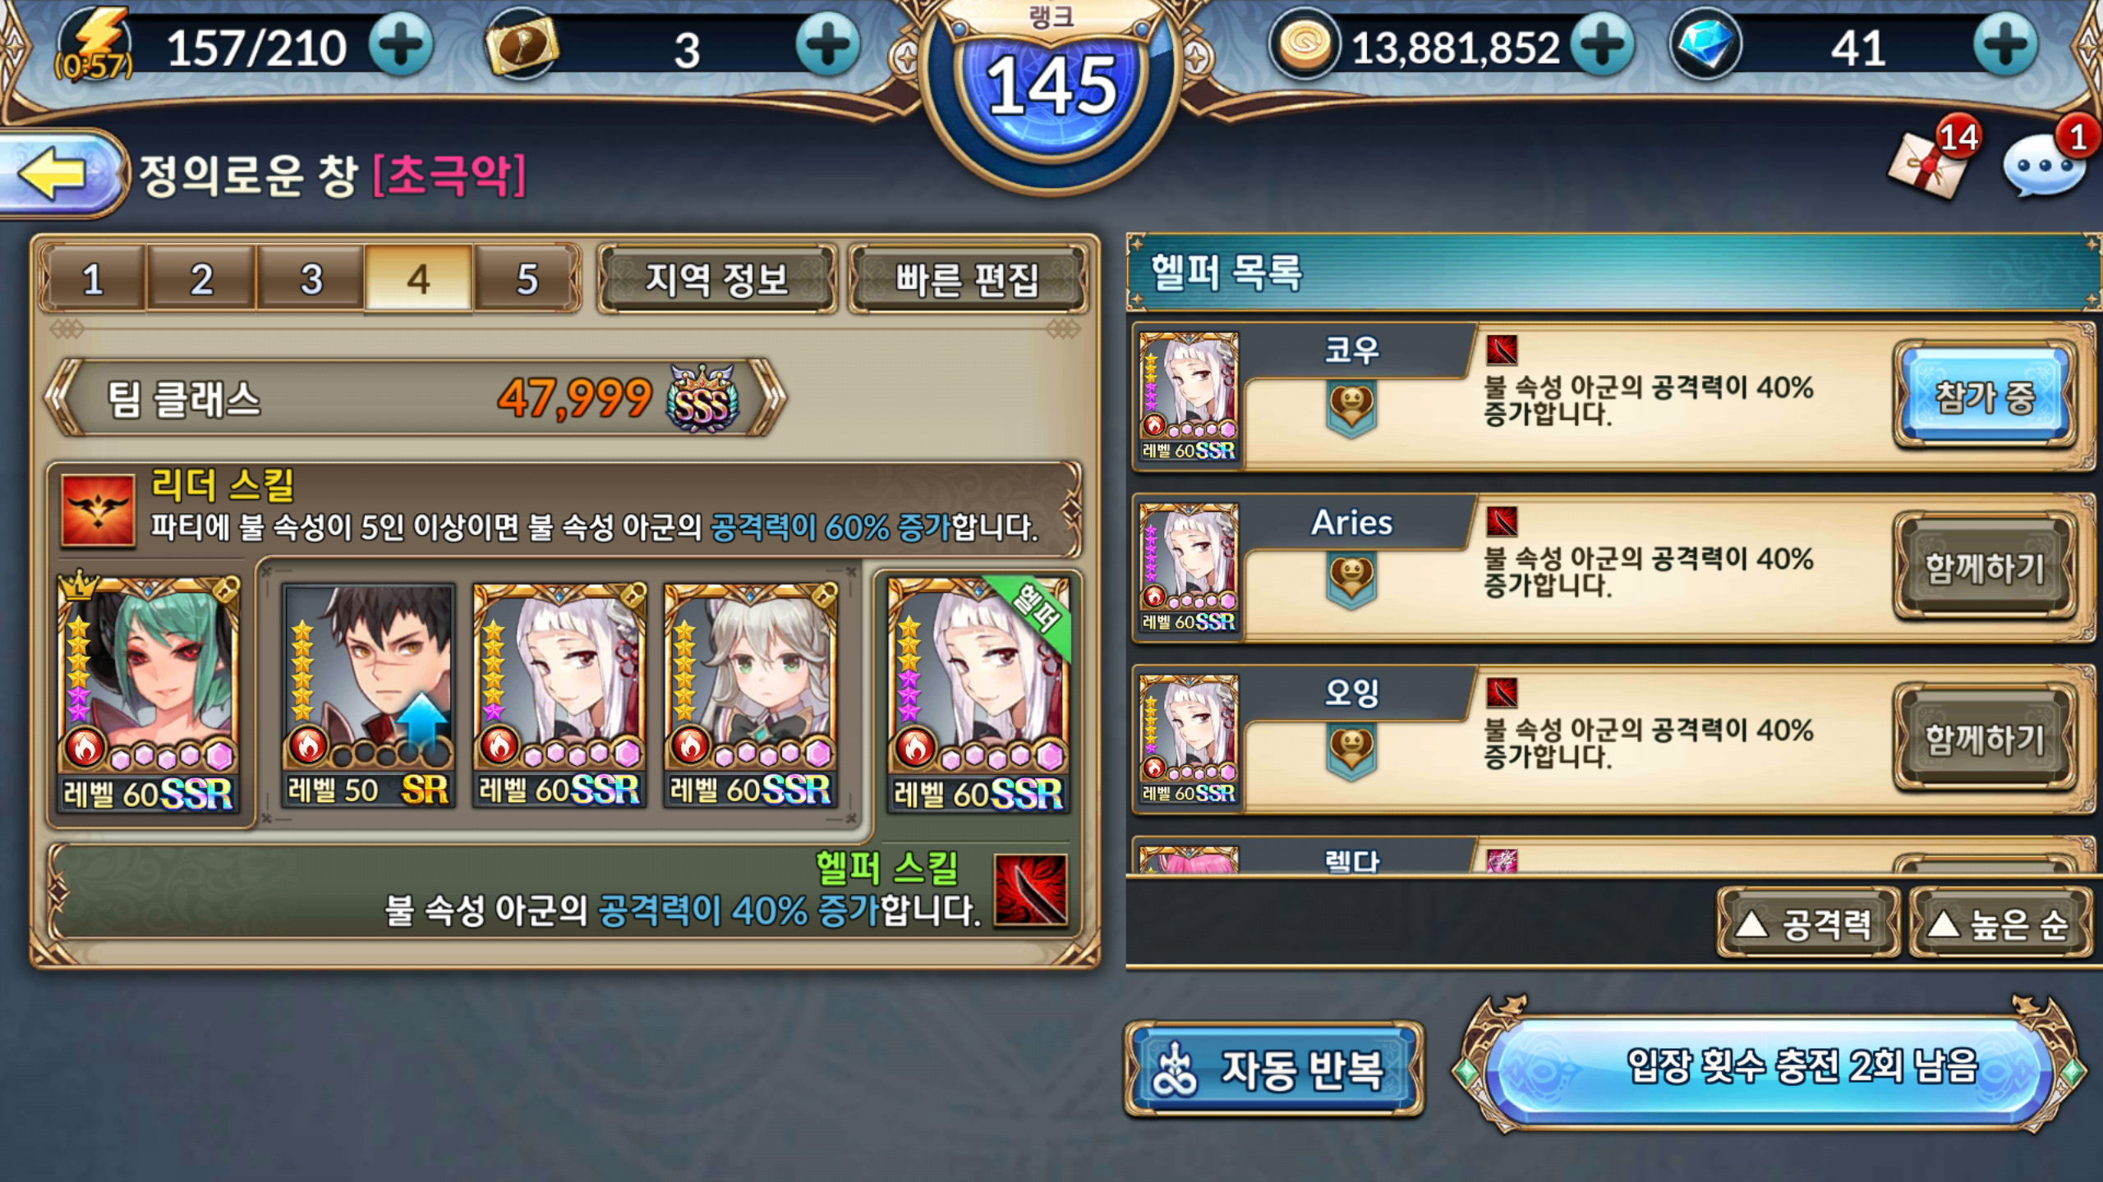Tap the leader skill flame icon
Image resolution: width=2103 pixels, height=1182 pixels.
tap(98, 510)
